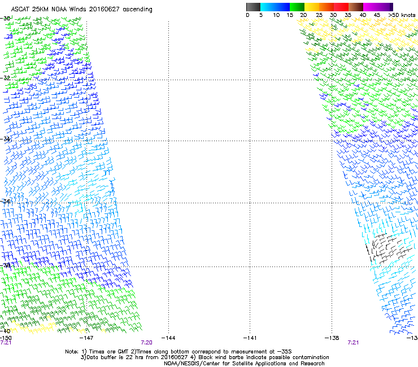Click the '-144' longitude axis label
Screen dimensions: 418x367
(x=168, y=338)
